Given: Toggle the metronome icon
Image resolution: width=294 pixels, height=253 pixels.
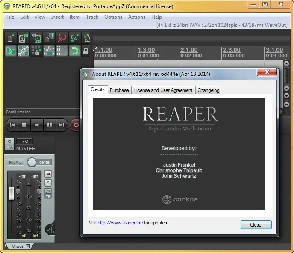Looking at the screenshot, I should (86, 38).
